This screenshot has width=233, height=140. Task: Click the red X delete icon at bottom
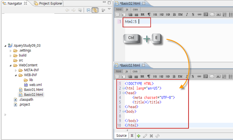151,136
